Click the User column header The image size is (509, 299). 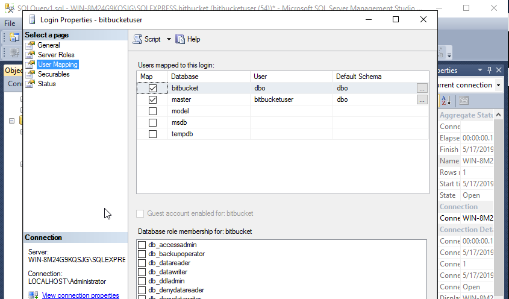click(x=291, y=77)
